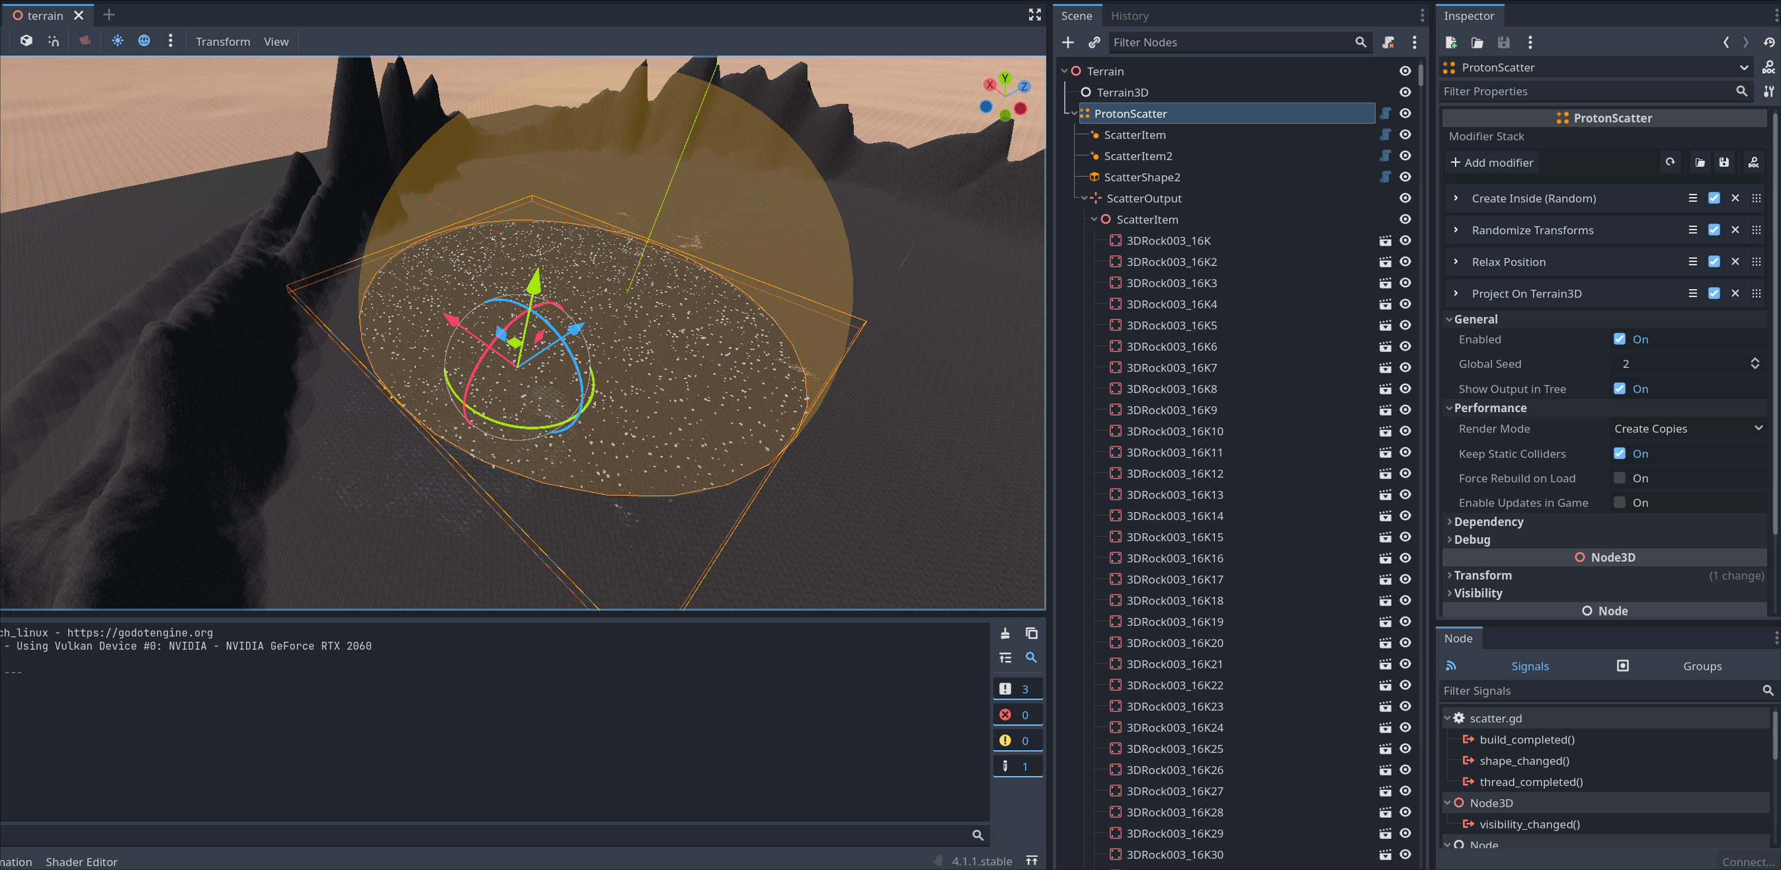1781x870 pixels.
Task: Expand the 'Randomize Transforms' modifier
Action: click(x=1458, y=230)
